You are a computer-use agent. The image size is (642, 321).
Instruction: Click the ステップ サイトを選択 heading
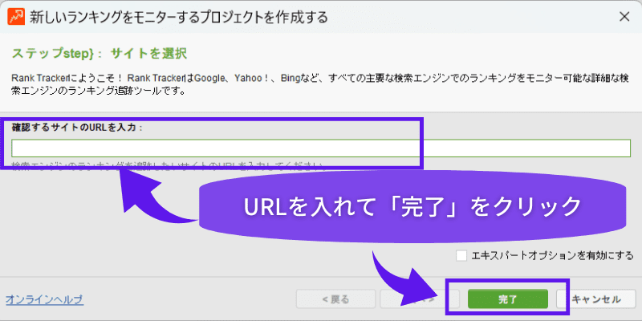100,54
